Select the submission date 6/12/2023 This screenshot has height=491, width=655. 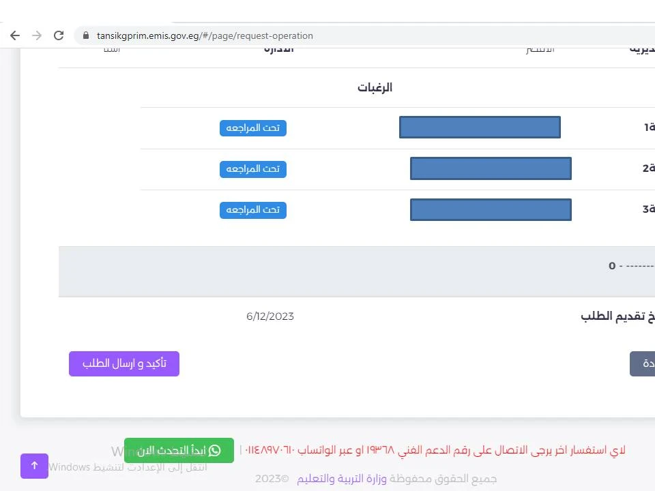point(270,316)
